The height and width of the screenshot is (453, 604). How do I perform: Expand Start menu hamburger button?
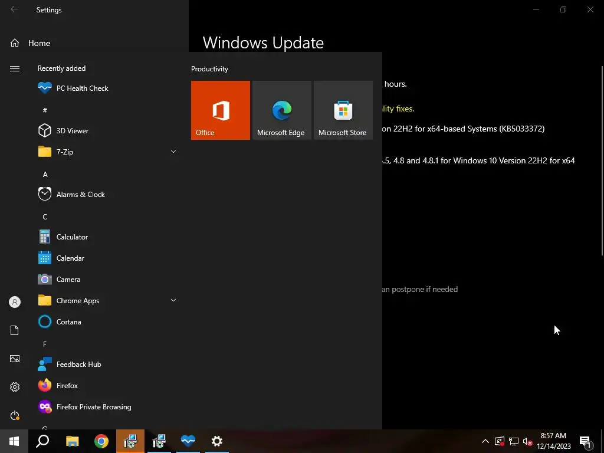pyautogui.click(x=15, y=68)
